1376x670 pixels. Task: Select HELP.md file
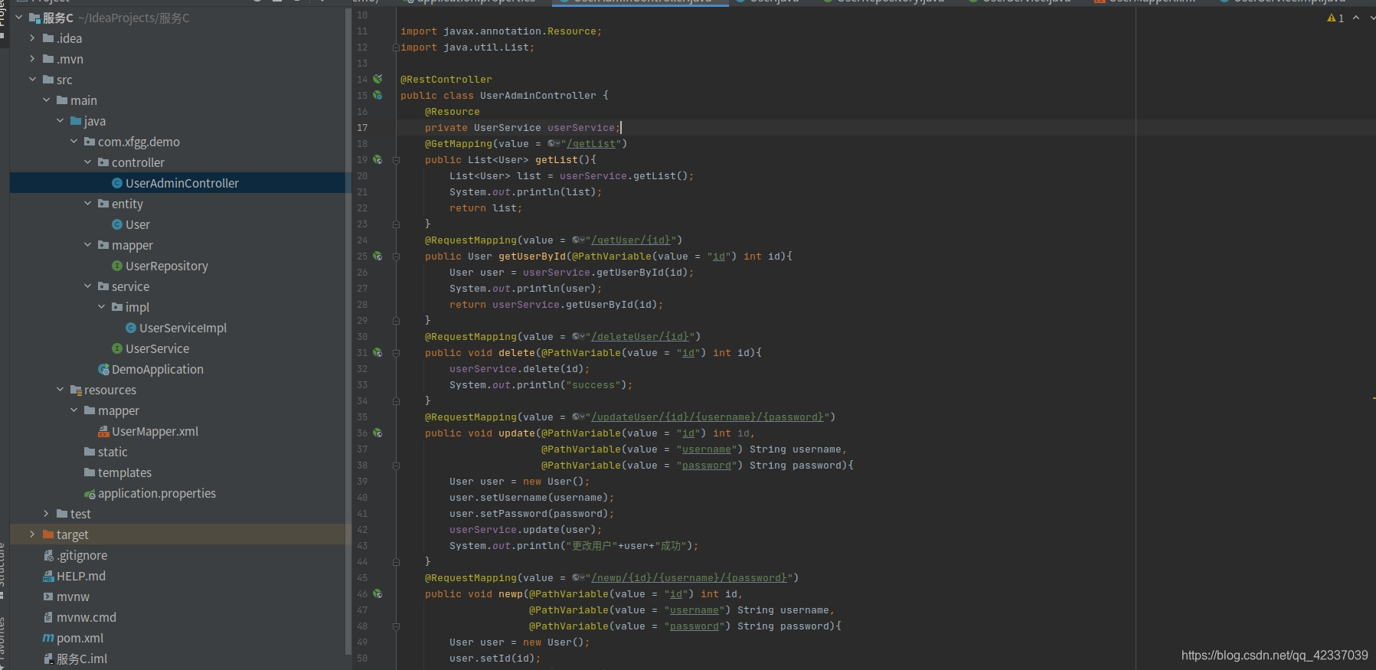click(x=74, y=576)
